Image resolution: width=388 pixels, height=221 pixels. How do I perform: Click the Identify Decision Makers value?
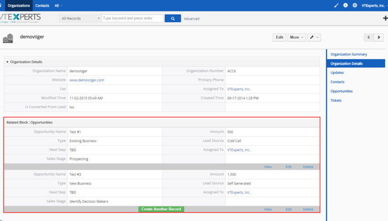pos(89,201)
